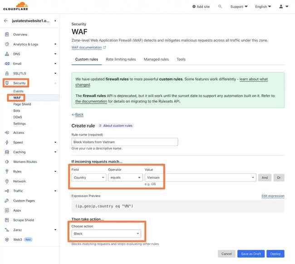
Task: Click the Security shield icon
Action: (x=7, y=83)
